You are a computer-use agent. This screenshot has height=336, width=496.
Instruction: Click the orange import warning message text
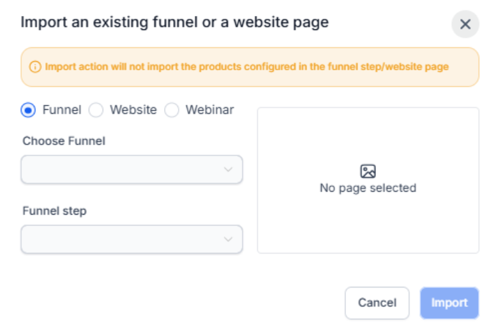[246, 66]
